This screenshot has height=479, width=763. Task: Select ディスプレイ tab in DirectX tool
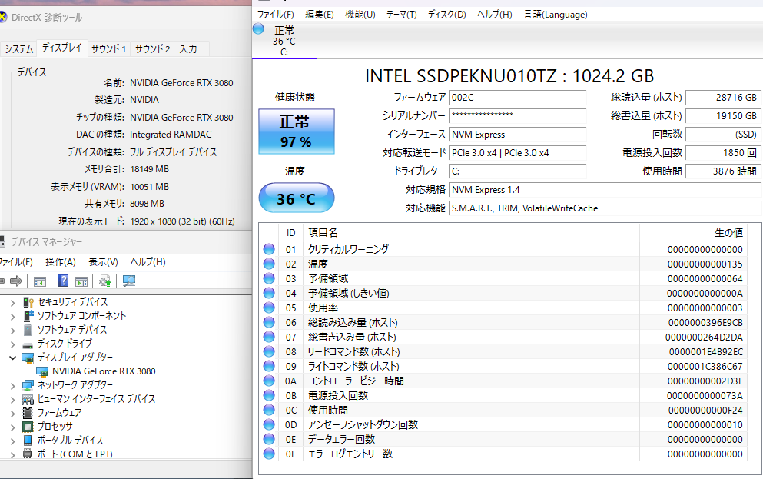[61, 48]
